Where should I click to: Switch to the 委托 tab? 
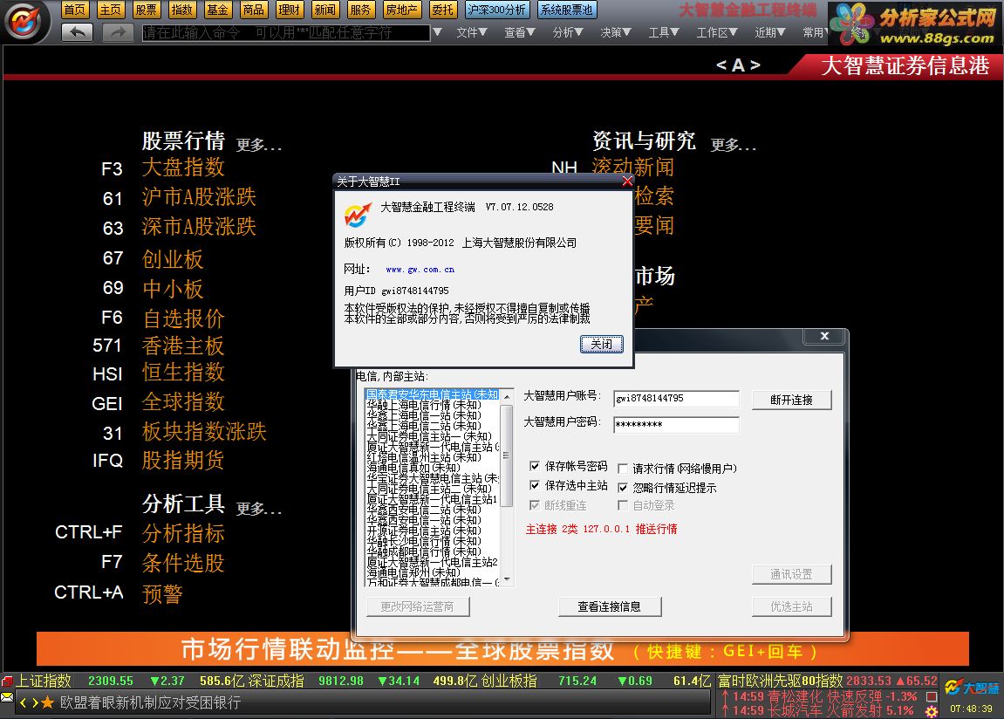click(443, 10)
